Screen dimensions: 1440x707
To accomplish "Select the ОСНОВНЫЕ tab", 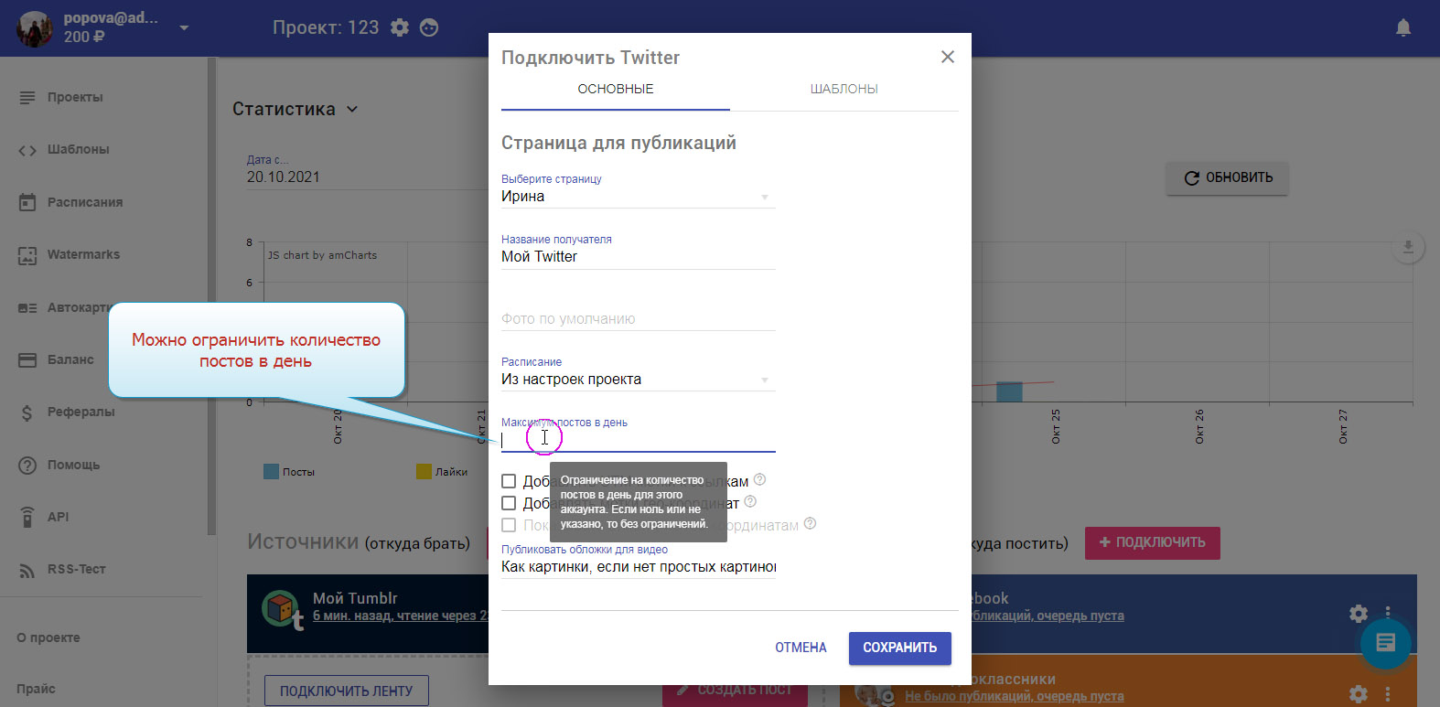I will pyautogui.click(x=615, y=89).
